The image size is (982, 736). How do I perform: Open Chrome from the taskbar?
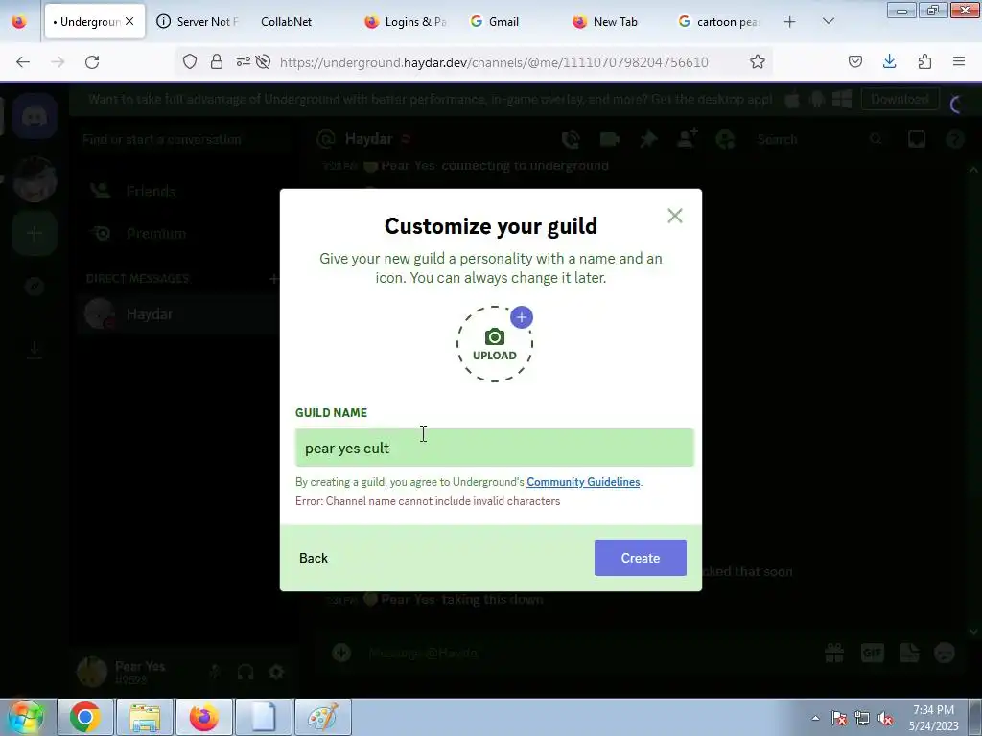[x=85, y=717]
